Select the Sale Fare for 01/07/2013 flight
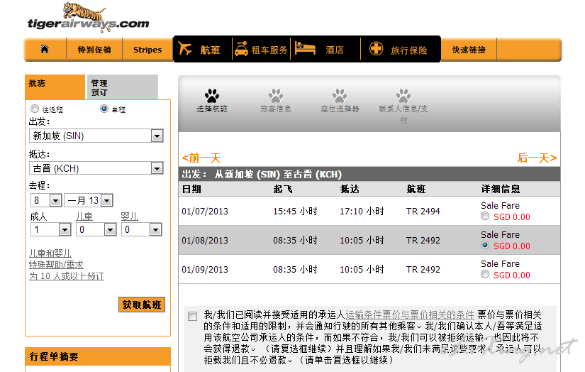 (x=485, y=217)
